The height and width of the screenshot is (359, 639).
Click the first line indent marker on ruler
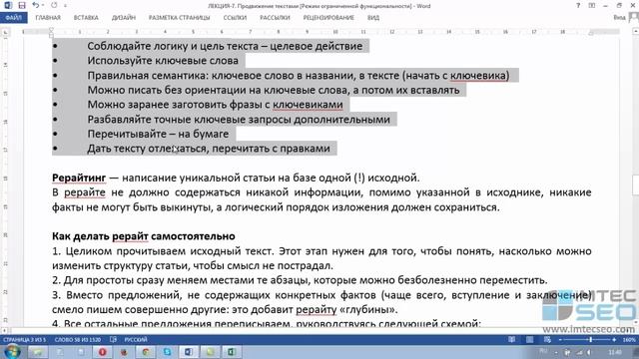click(x=51, y=29)
